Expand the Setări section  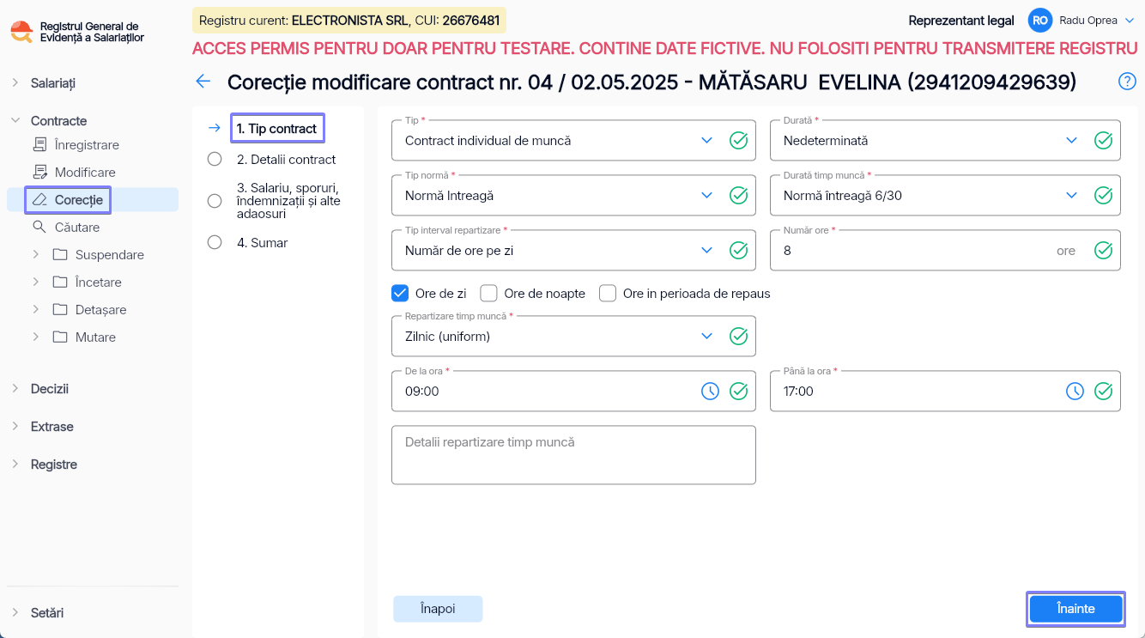[x=15, y=613]
